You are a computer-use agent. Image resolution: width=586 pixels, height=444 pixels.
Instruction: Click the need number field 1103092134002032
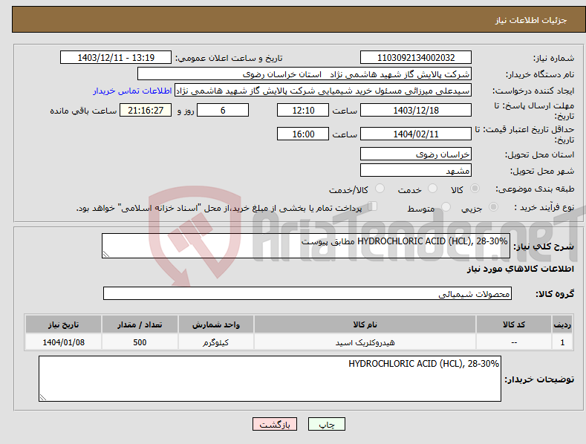(x=416, y=58)
